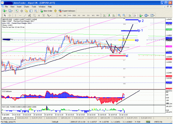Switch to H1 timeframe

[79, 15]
